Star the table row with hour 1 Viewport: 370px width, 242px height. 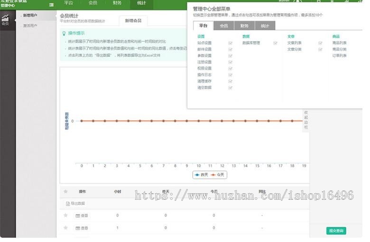tap(65, 228)
